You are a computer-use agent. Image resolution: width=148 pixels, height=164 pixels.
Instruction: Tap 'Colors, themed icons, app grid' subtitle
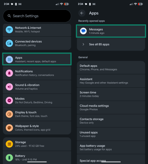[33, 130]
